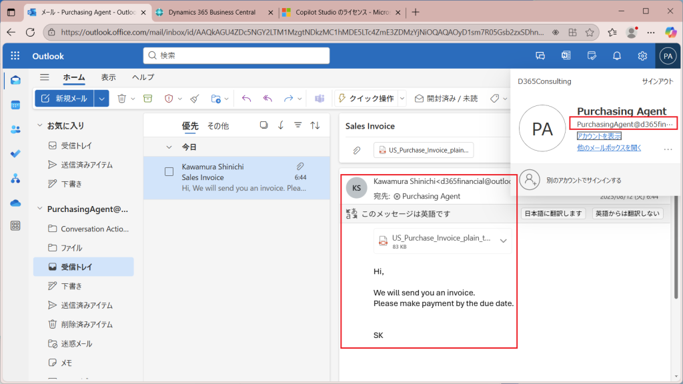Switch to the 表示 ribbon tab
Viewport: 683px width, 384px height.
pyautogui.click(x=109, y=77)
